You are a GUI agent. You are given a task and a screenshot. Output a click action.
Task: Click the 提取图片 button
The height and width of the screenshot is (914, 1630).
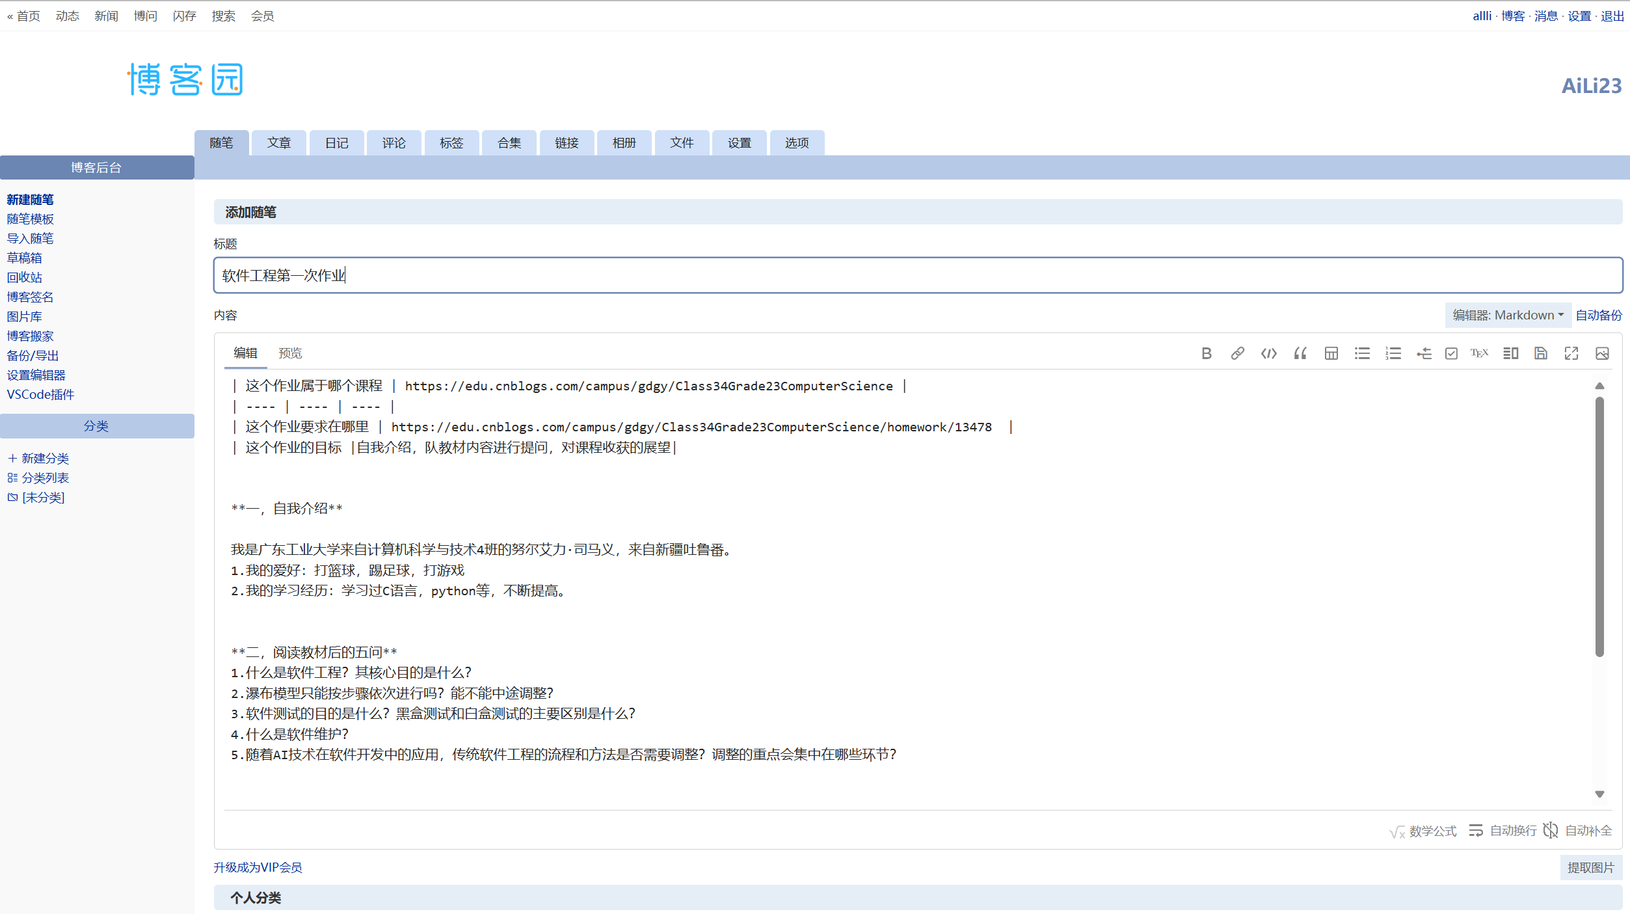[x=1590, y=867]
